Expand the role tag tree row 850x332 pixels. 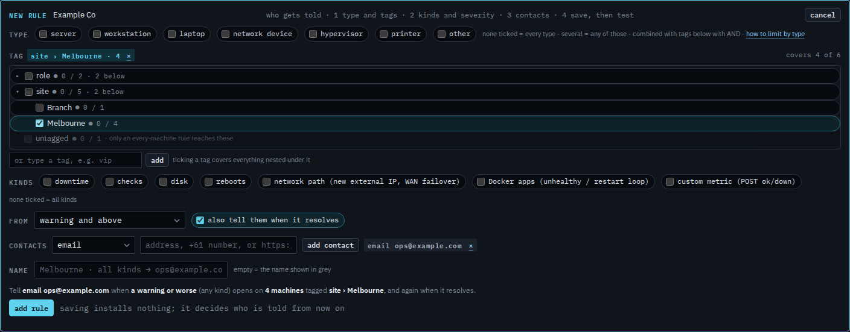(x=18, y=76)
